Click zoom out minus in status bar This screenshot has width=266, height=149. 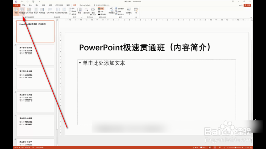point(228,147)
